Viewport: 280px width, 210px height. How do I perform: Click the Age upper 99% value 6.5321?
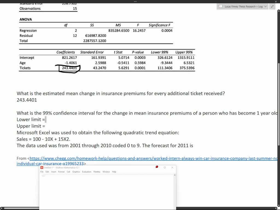point(189,63)
